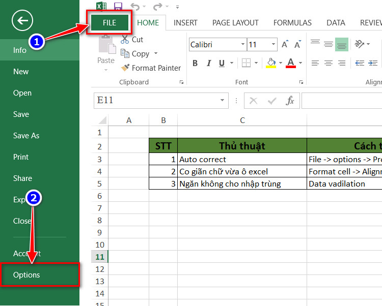382x306 pixels.
Task: Click the back arrow in Backstage view
Action: coord(22,21)
